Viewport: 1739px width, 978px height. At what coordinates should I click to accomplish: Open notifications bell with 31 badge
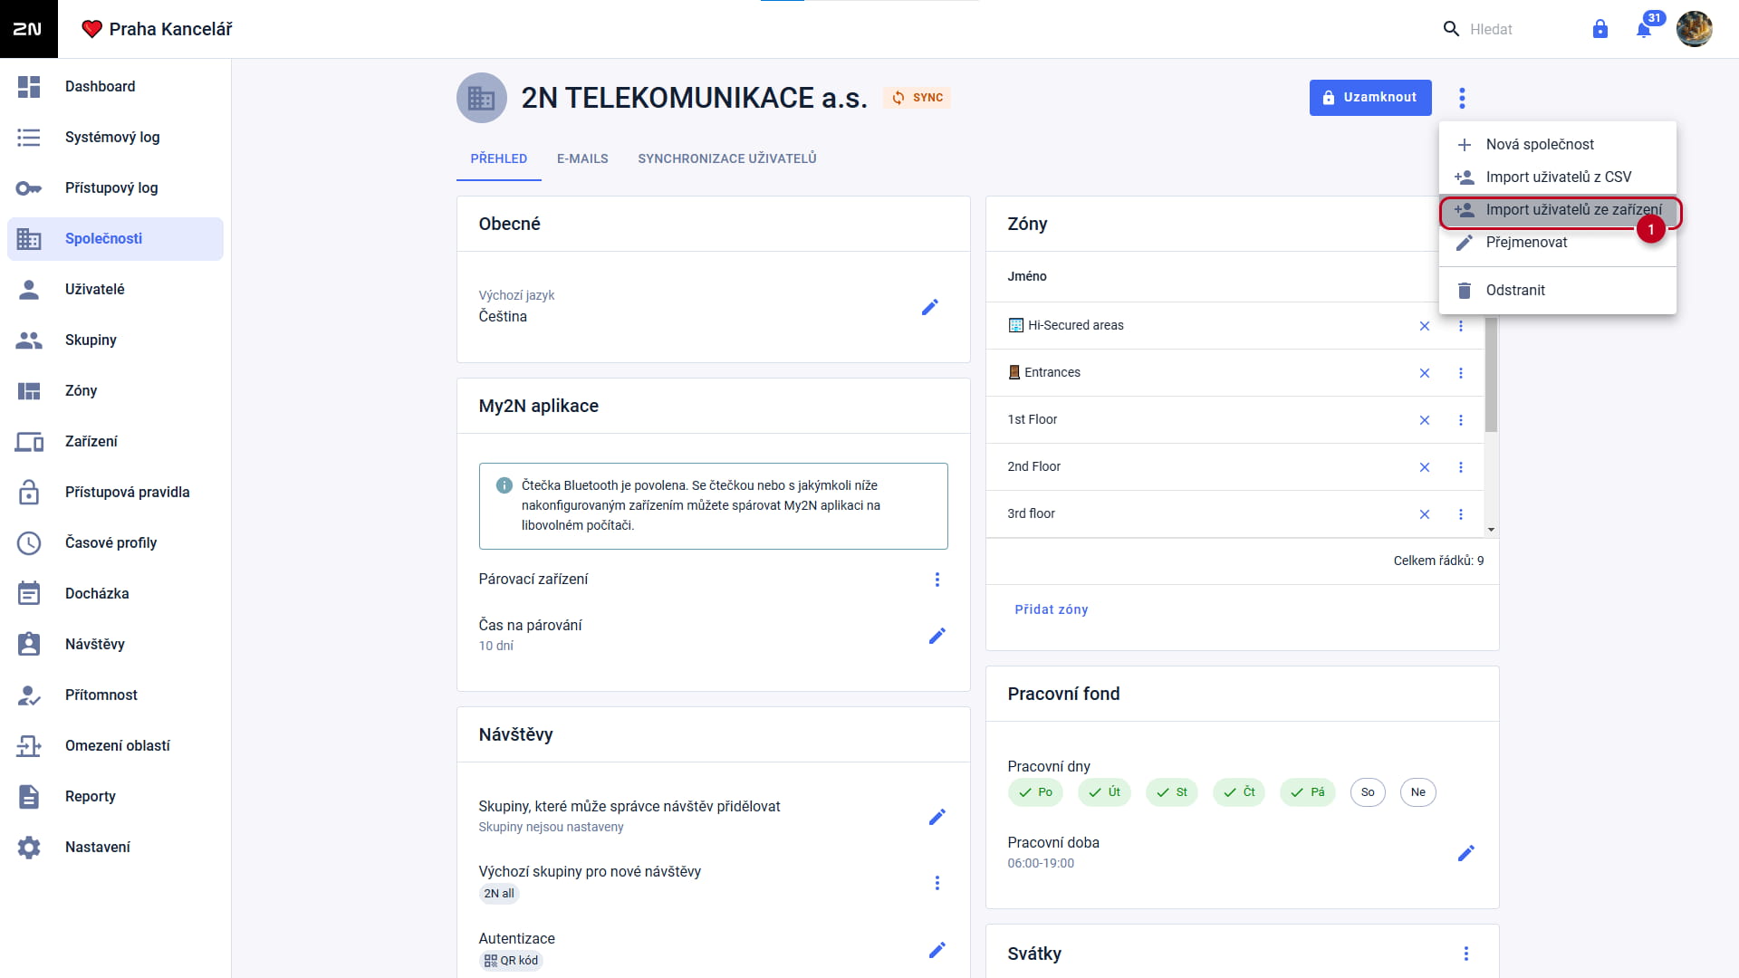[1644, 29]
